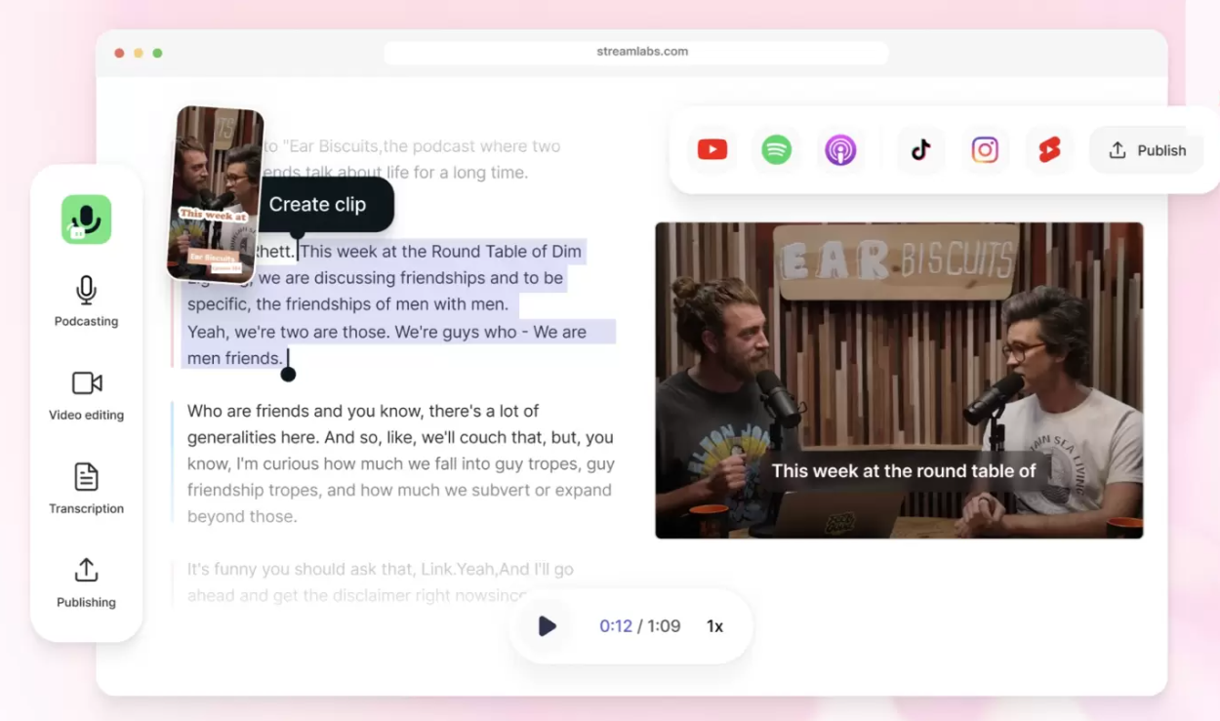1220x721 pixels.
Task: Select the TikTok platform icon
Action: click(920, 150)
